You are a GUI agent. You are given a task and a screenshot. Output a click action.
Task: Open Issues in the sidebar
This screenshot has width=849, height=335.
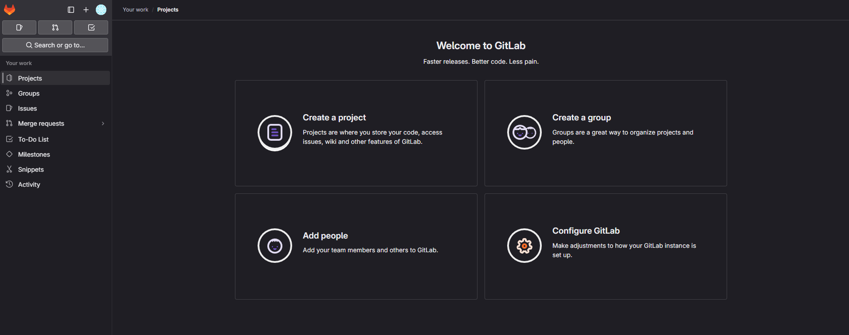click(56, 108)
